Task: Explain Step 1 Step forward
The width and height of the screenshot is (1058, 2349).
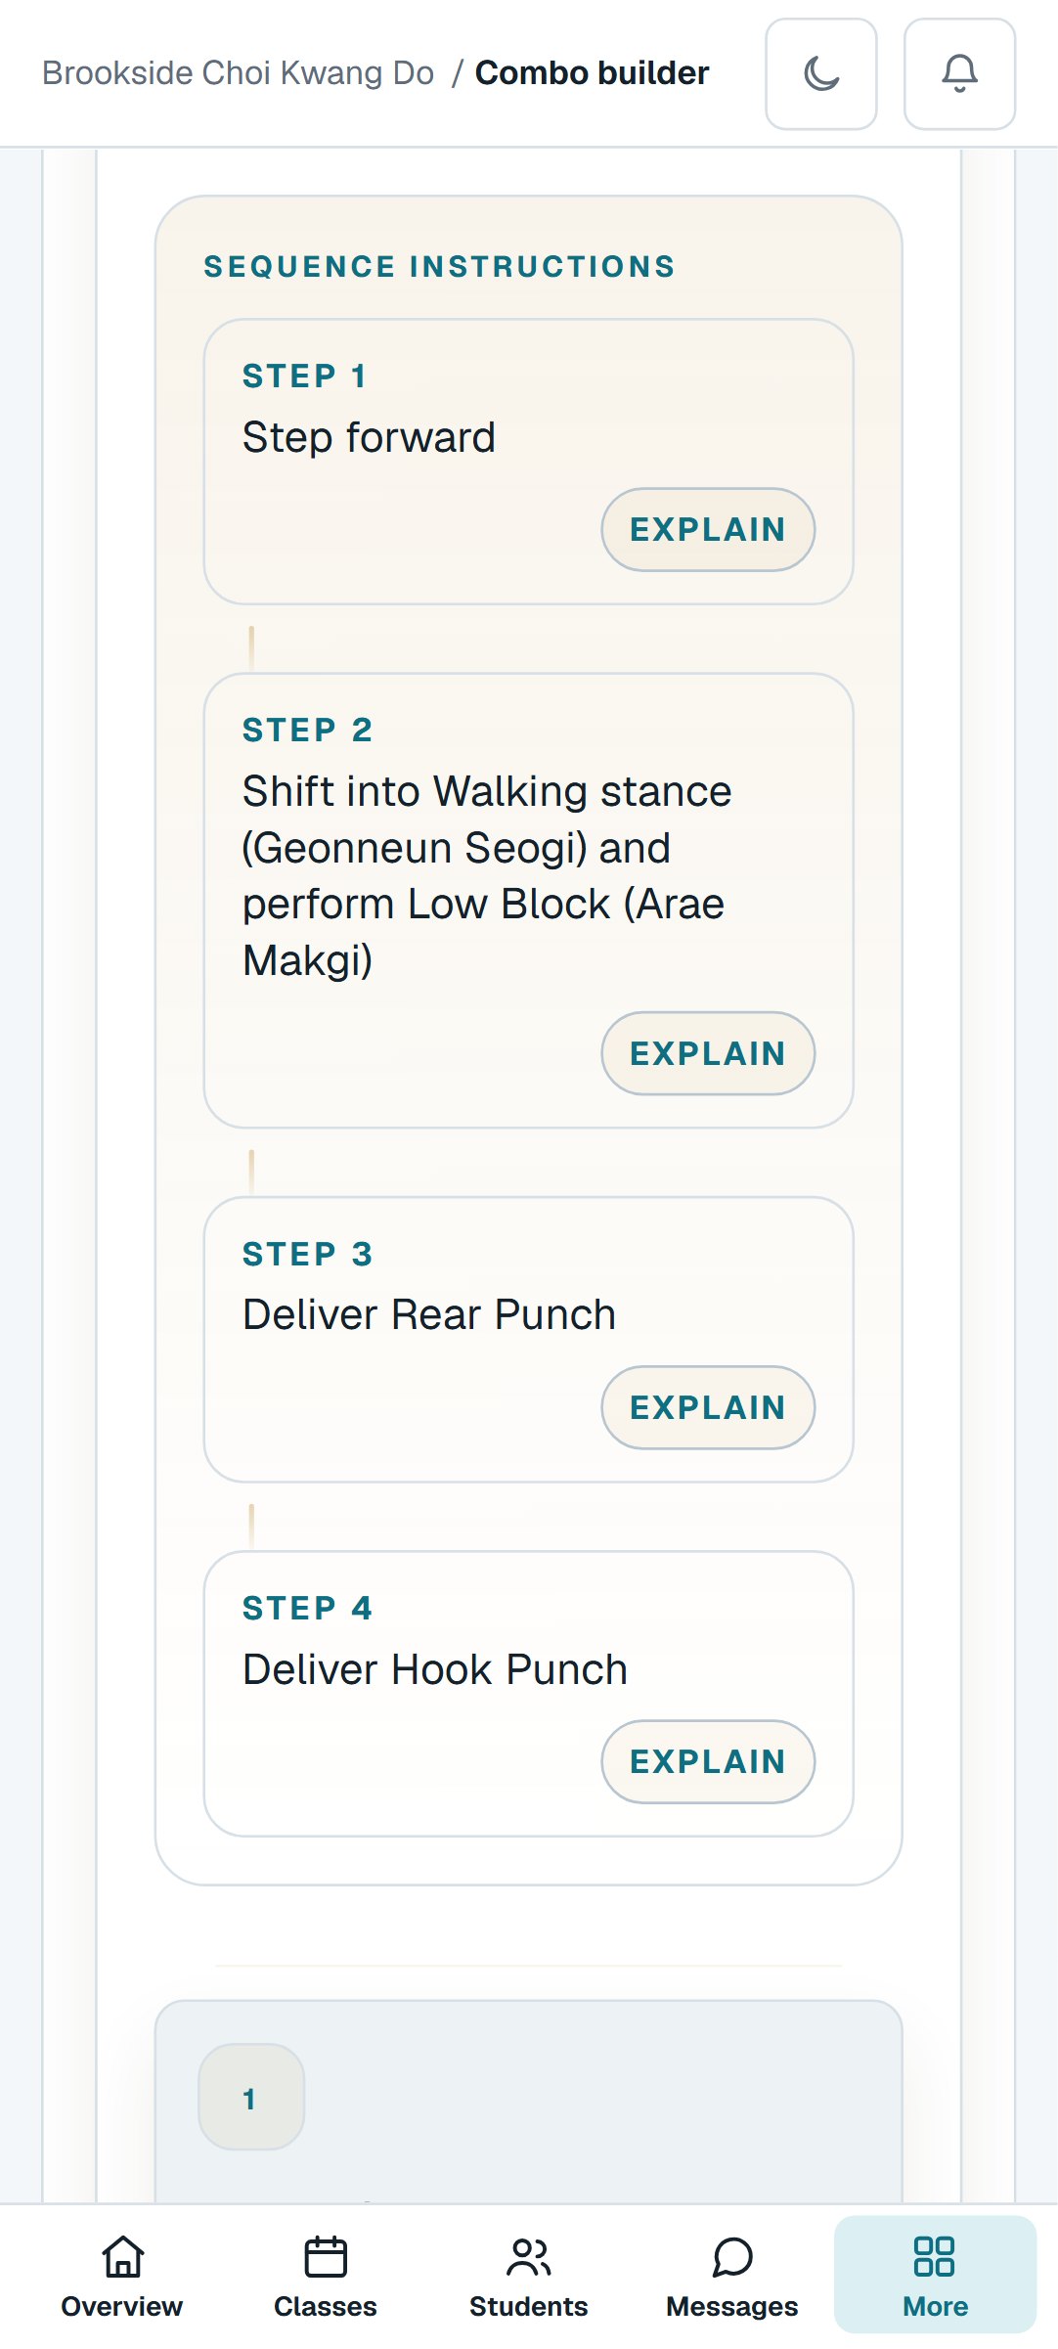Action: click(x=708, y=529)
